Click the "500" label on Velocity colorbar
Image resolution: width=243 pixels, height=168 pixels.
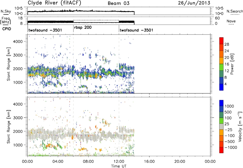pos(228,112)
